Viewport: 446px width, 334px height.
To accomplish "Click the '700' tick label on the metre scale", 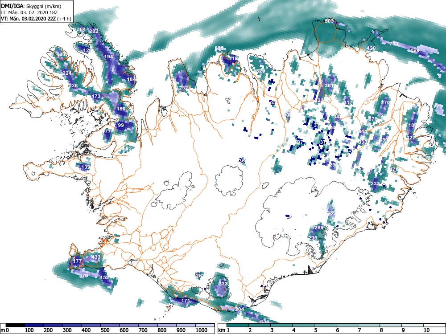I will pos(143,330).
